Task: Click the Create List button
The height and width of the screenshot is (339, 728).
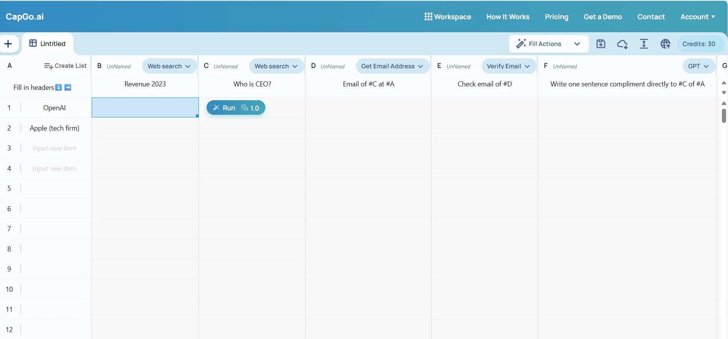Action: 65,66
